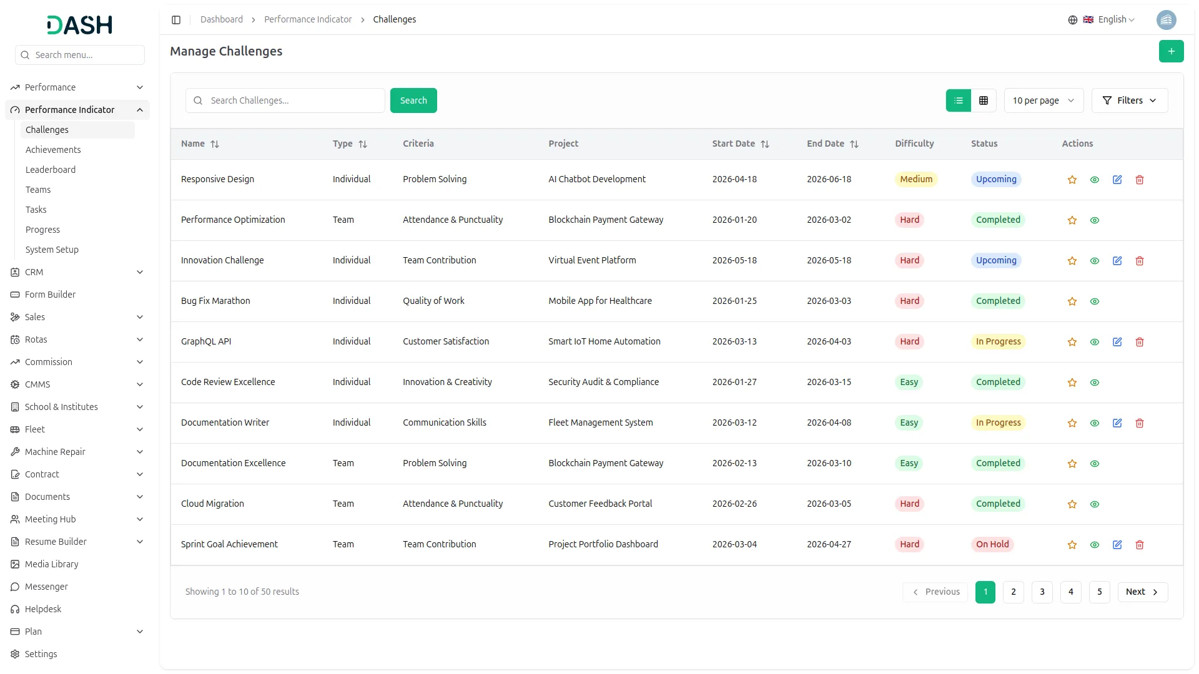Viewport: 1199px width, 674px height.
Task: Jump to page 3
Action: [x=1042, y=592]
